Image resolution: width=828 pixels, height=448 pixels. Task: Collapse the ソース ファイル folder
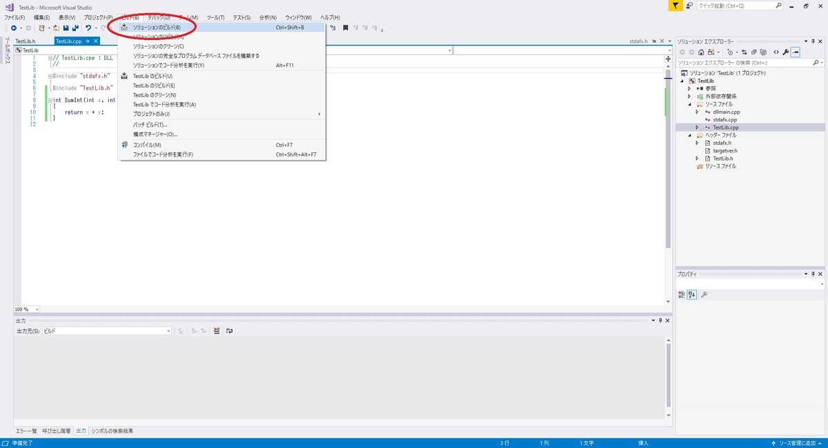point(689,104)
